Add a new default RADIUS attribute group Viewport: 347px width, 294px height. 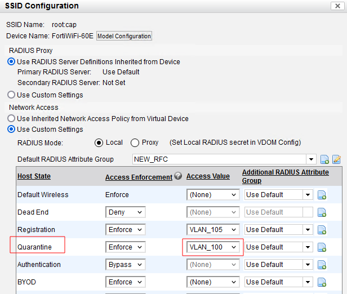click(x=324, y=159)
